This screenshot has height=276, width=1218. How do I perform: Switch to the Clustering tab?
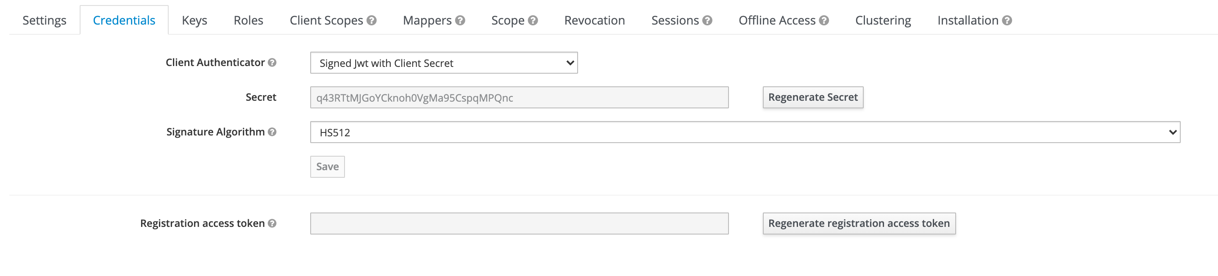[x=882, y=20]
